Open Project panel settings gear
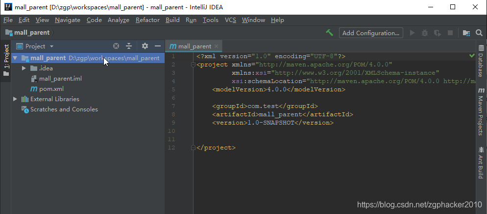The width and height of the screenshot is (487, 214). click(x=145, y=46)
